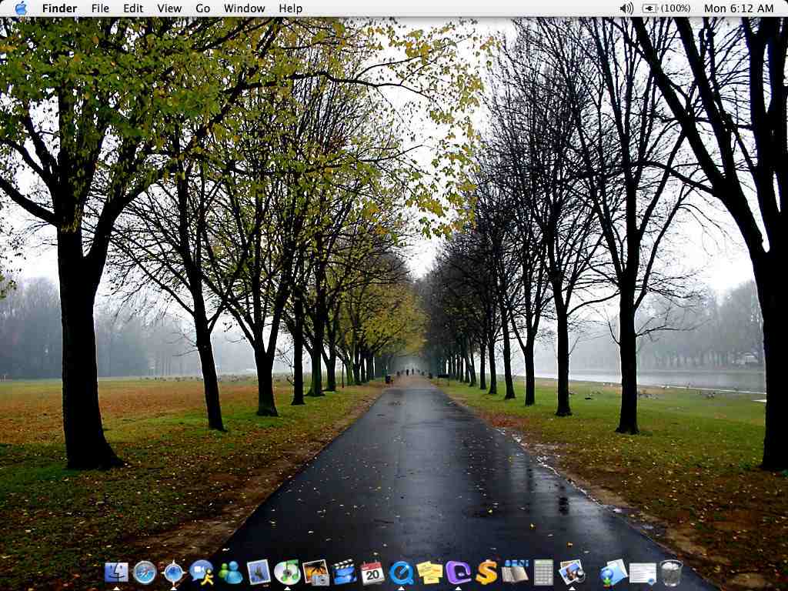Launch iMovie clapperboard icon
Screen dimensions: 788x591
[x=344, y=573]
